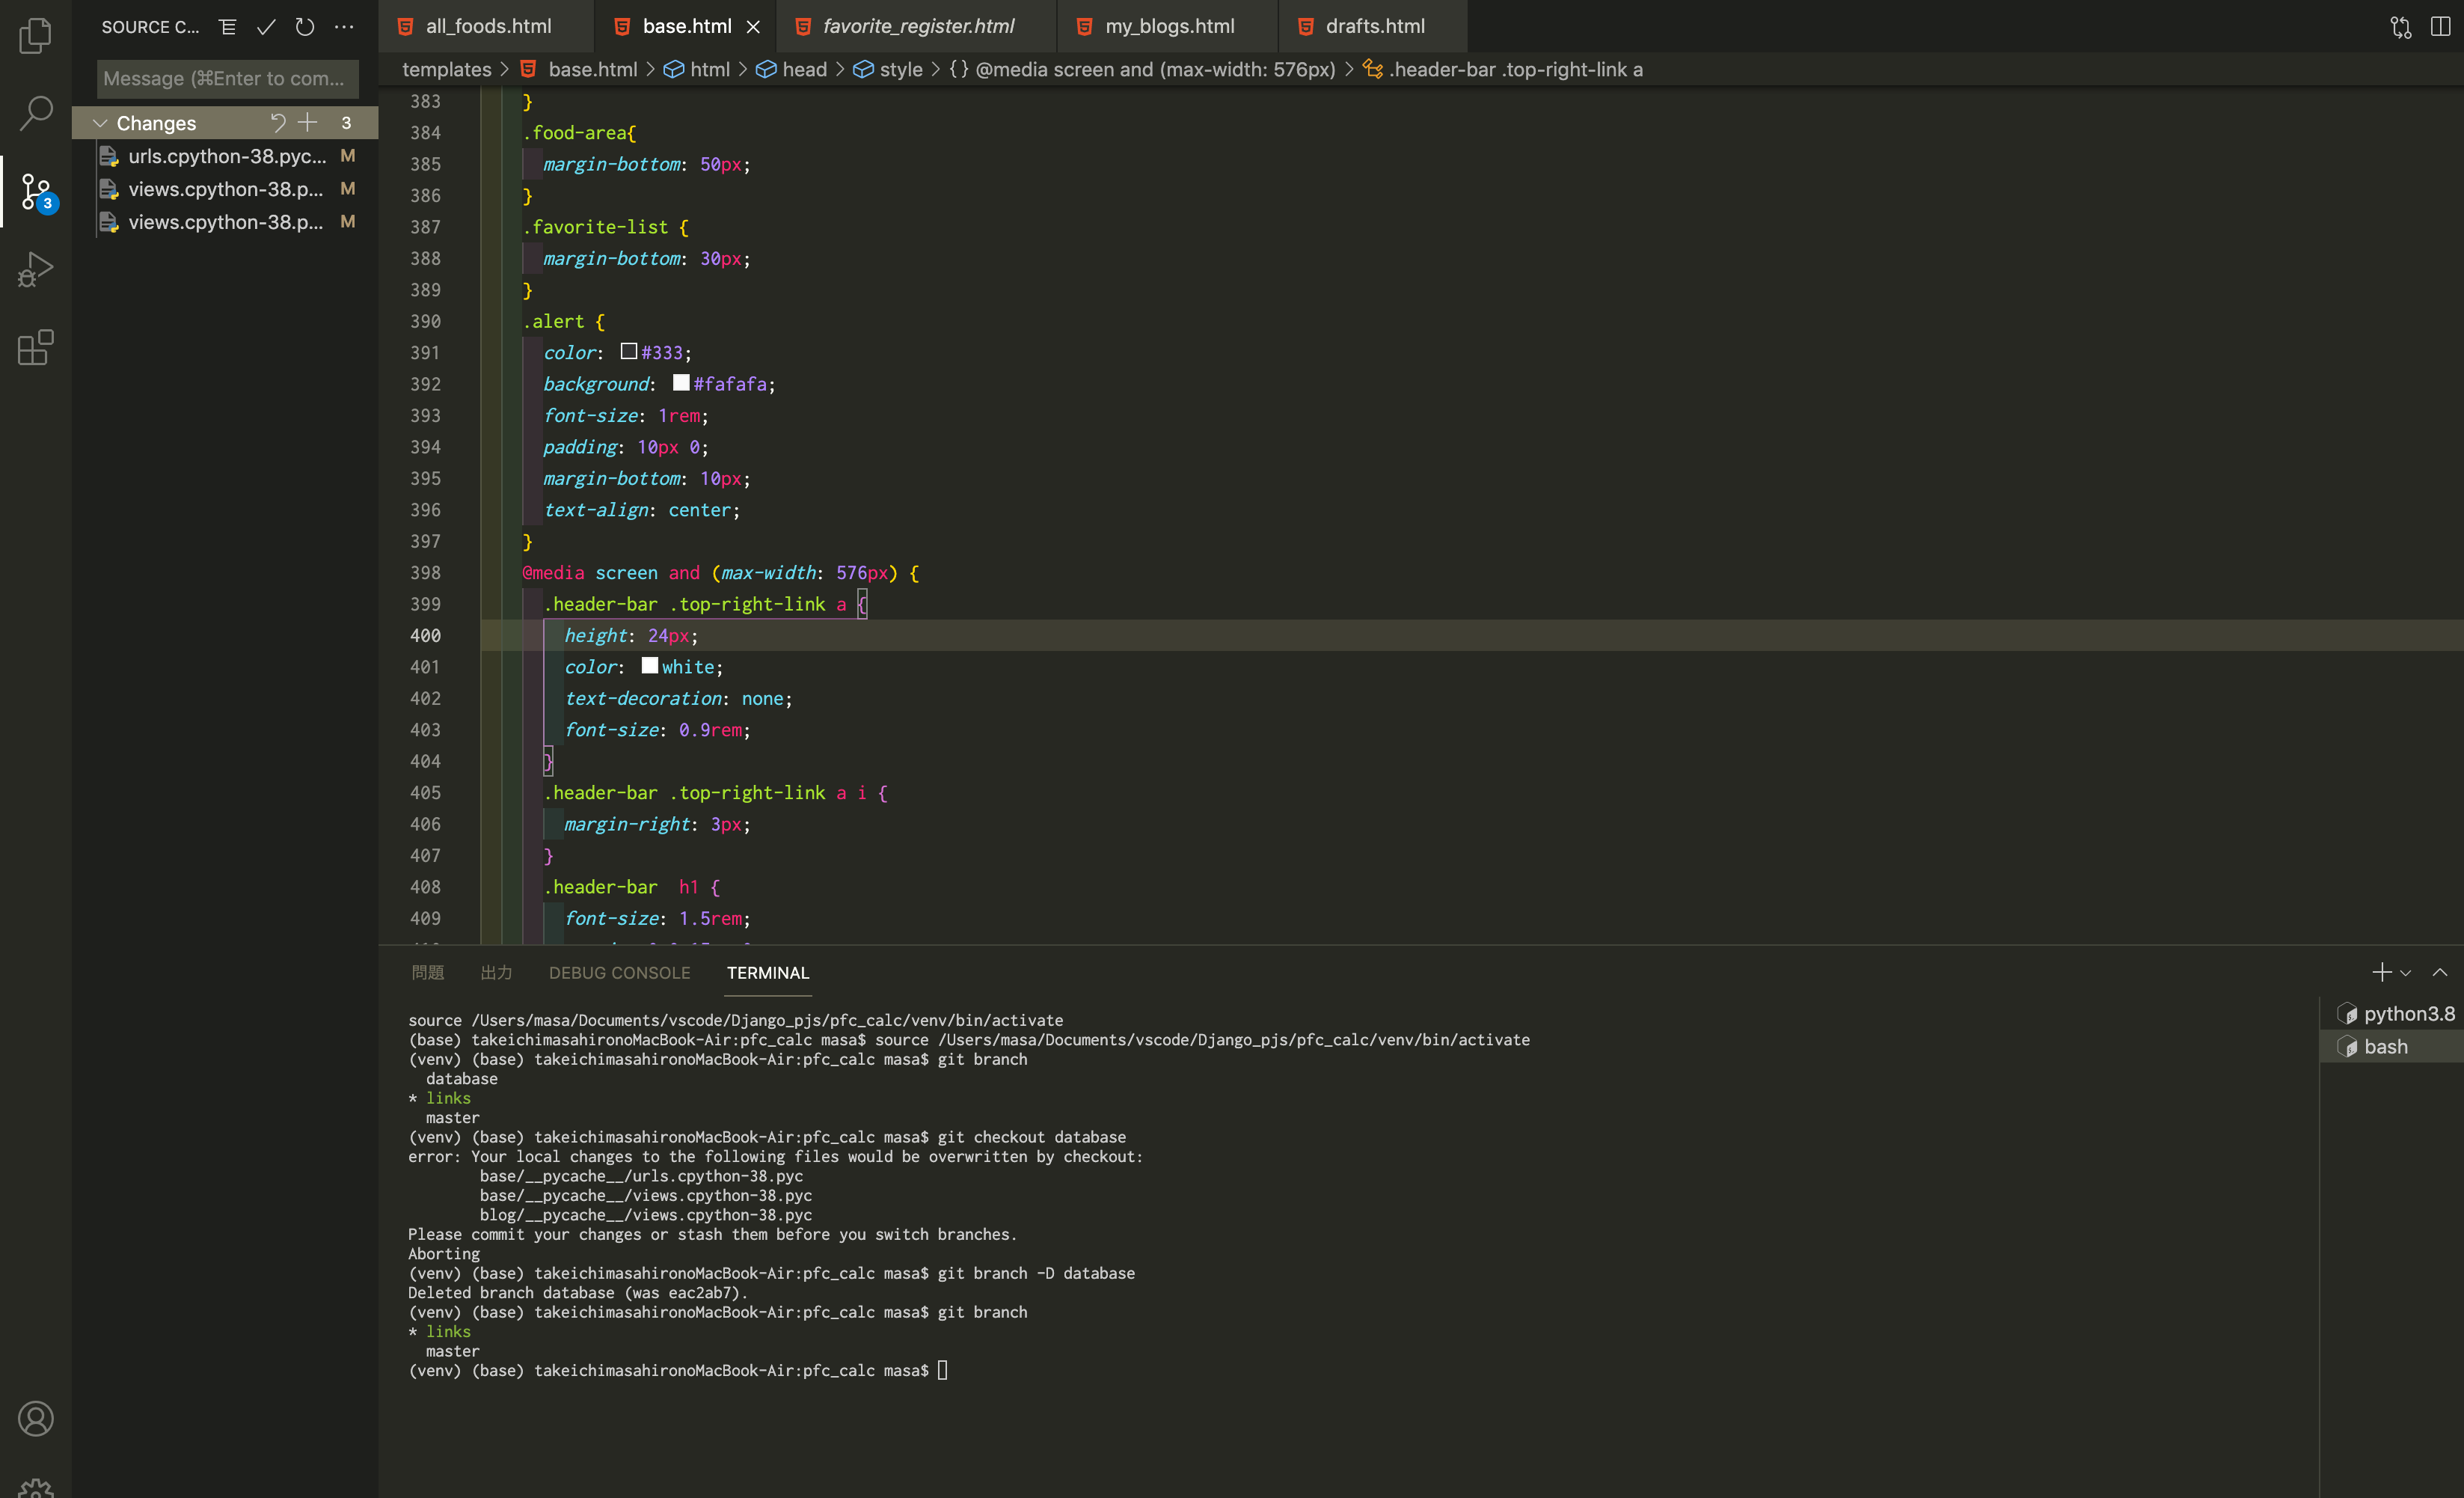The image size is (2464, 1498).
Task: Open the Run and Debug view
Action: [35, 270]
